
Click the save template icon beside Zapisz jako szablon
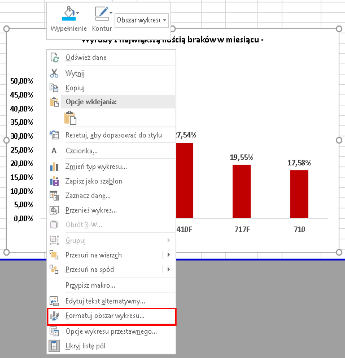[54, 181]
